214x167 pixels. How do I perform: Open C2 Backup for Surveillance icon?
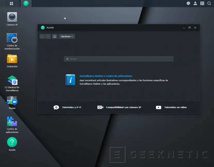pos(12,80)
